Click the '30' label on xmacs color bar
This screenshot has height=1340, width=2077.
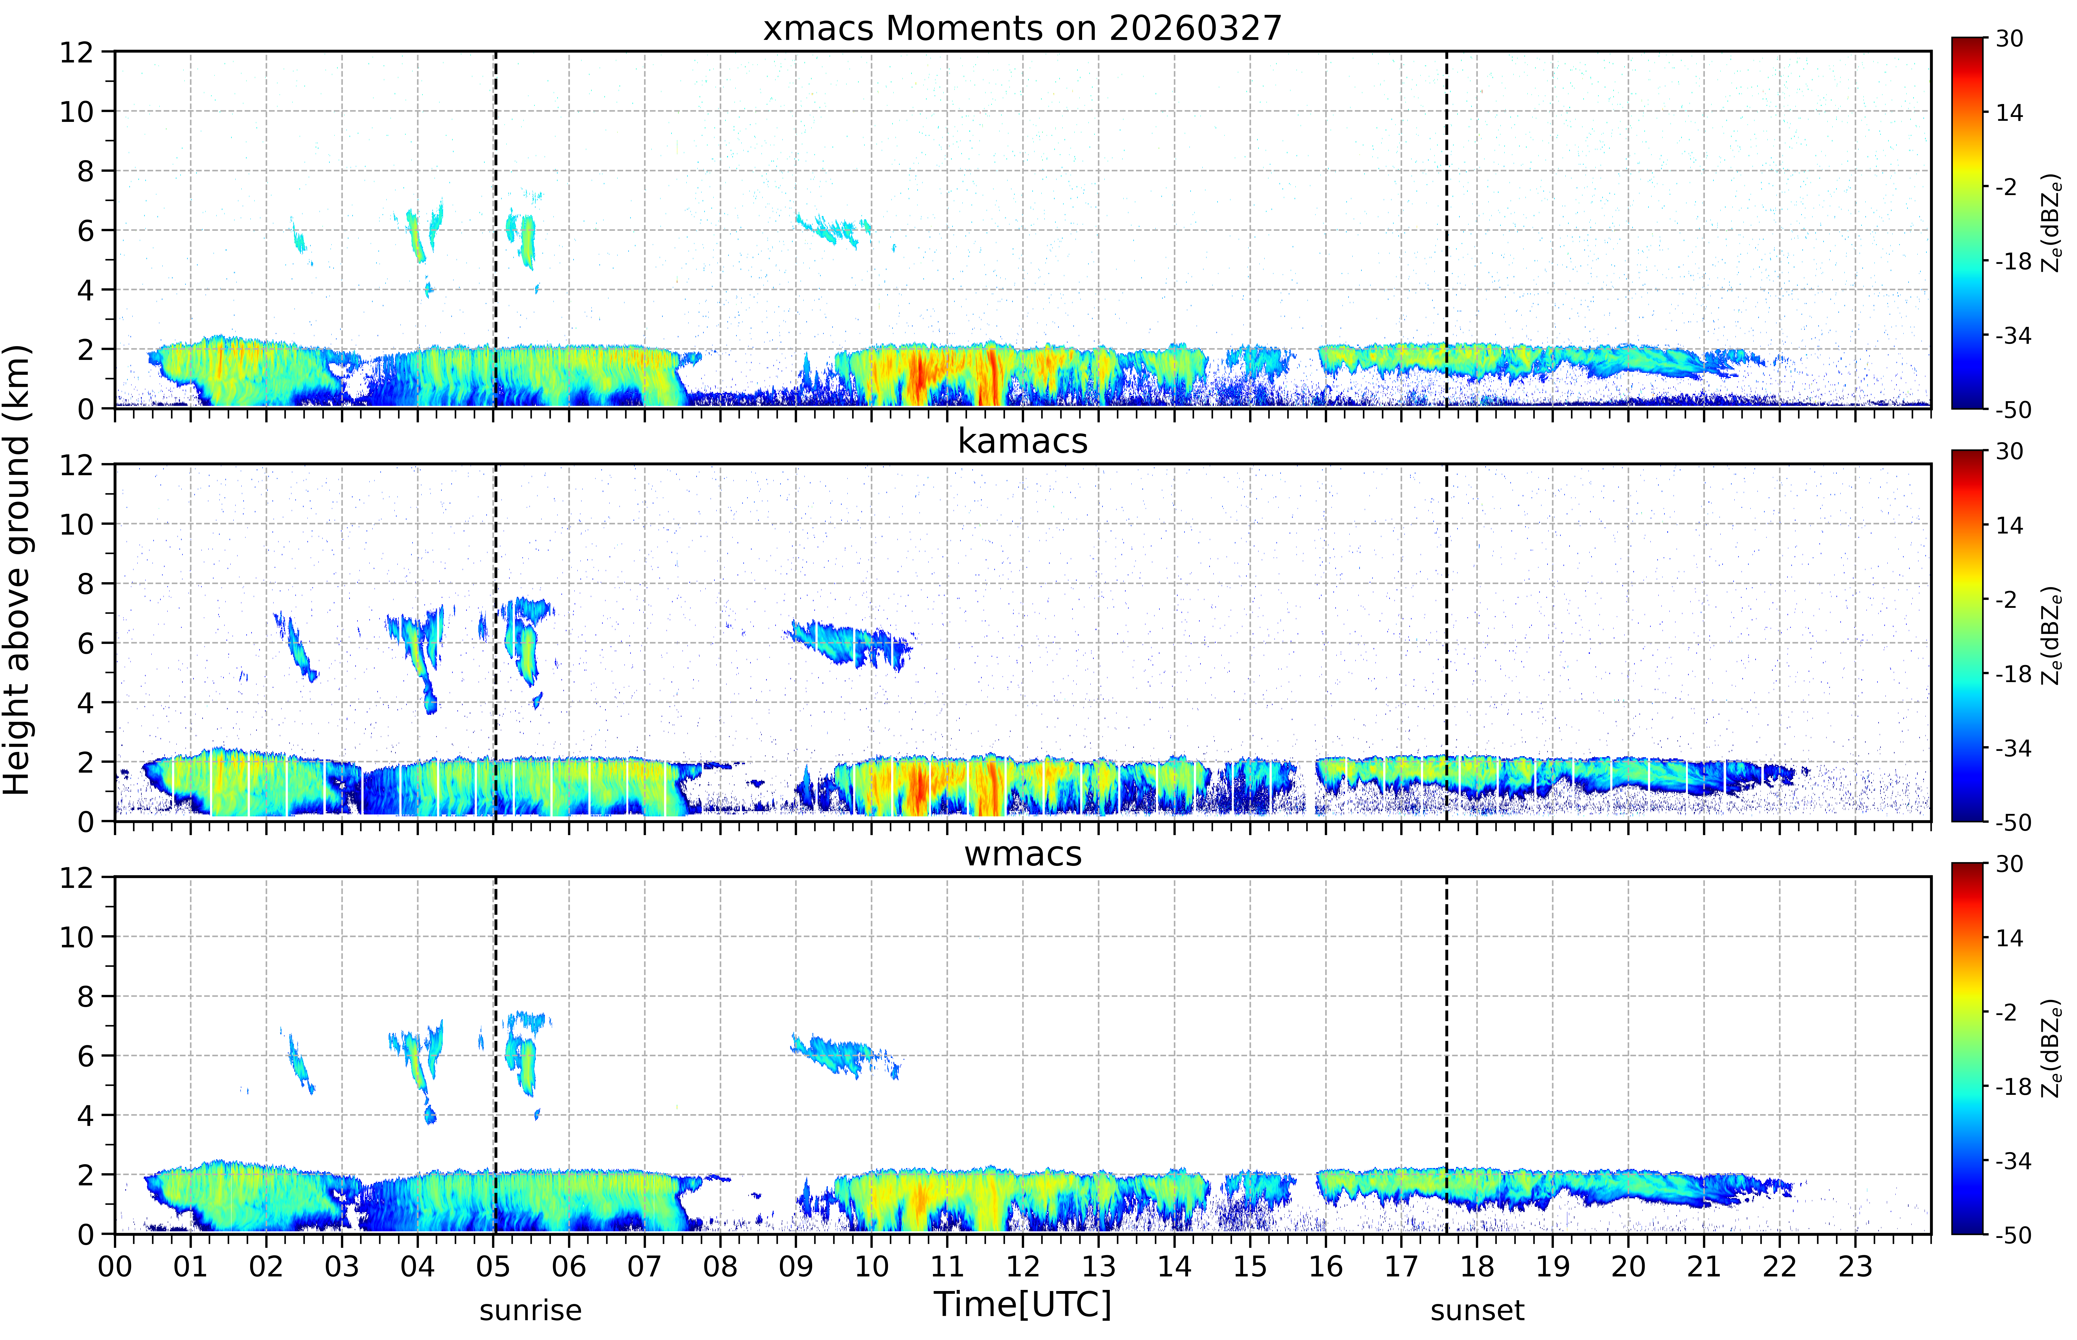point(2009,38)
